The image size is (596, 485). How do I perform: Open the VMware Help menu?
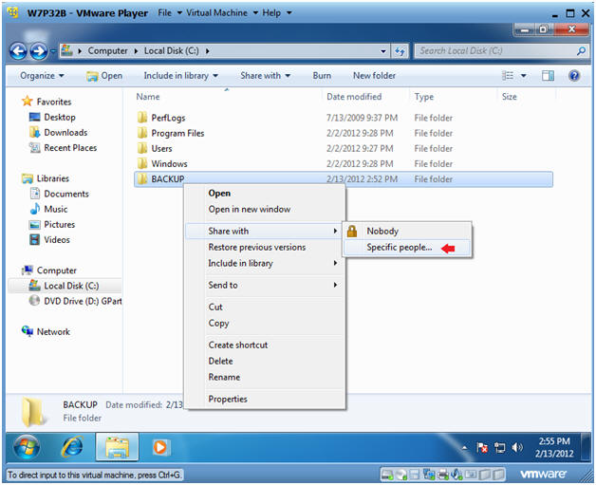[x=277, y=13]
